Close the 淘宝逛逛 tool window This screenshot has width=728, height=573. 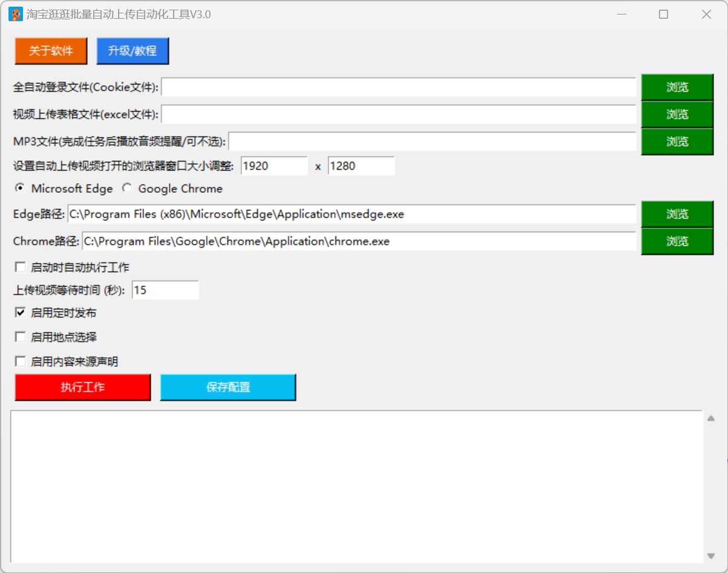[706, 15]
